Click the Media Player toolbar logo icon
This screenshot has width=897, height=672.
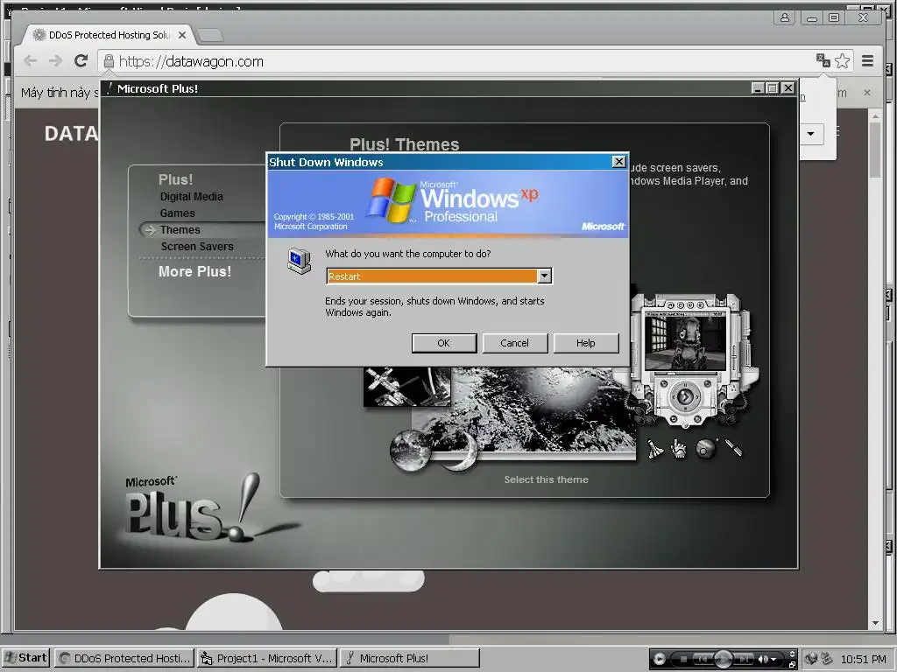click(x=659, y=659)
